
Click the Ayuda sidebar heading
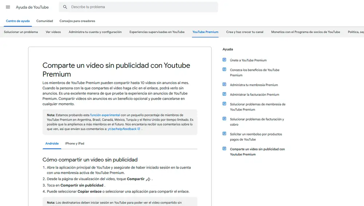coord(228,49)
